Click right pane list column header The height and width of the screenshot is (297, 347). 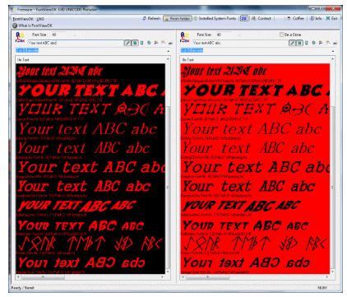[256, 60]
